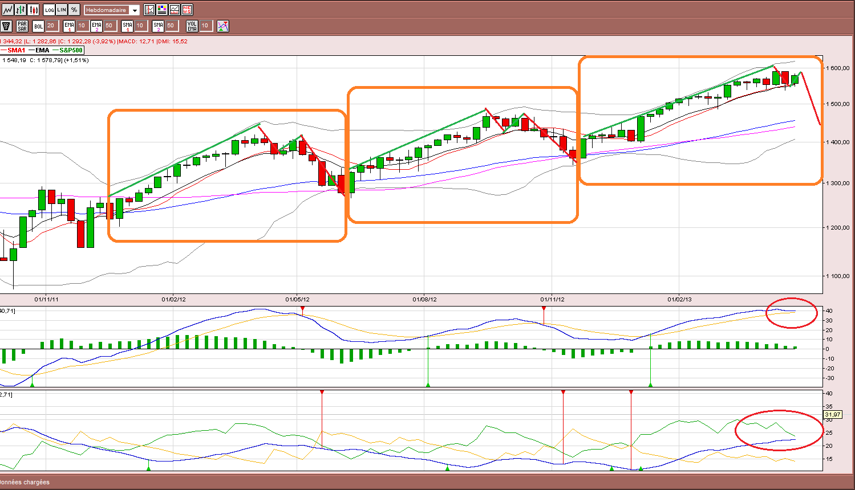This screenshot has width=855, height=490.
Task: Click the S&P500 legend label
Action: pyautogui.click(x=71, y=50)
